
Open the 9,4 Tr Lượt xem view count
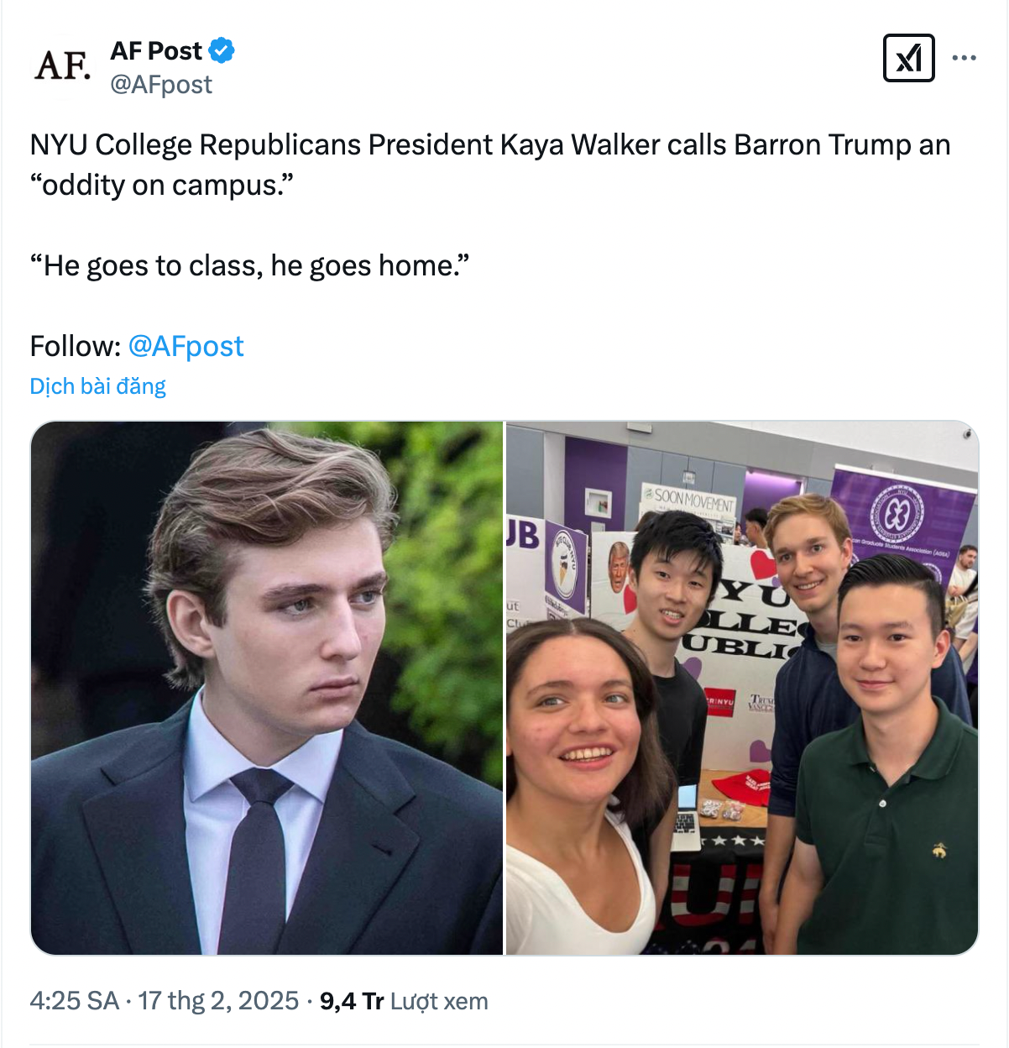[x=402, y=1000]
